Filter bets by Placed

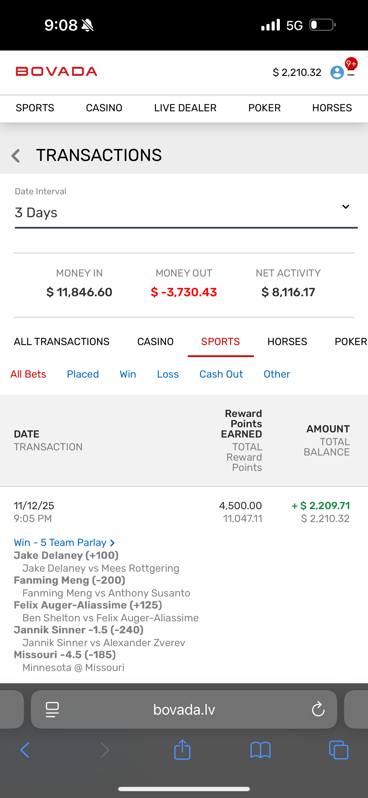pyautogui.click(x=83, y=374)
